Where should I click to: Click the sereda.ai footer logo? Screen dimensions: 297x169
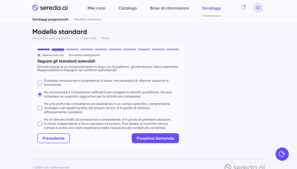click(x=244, y=167)
